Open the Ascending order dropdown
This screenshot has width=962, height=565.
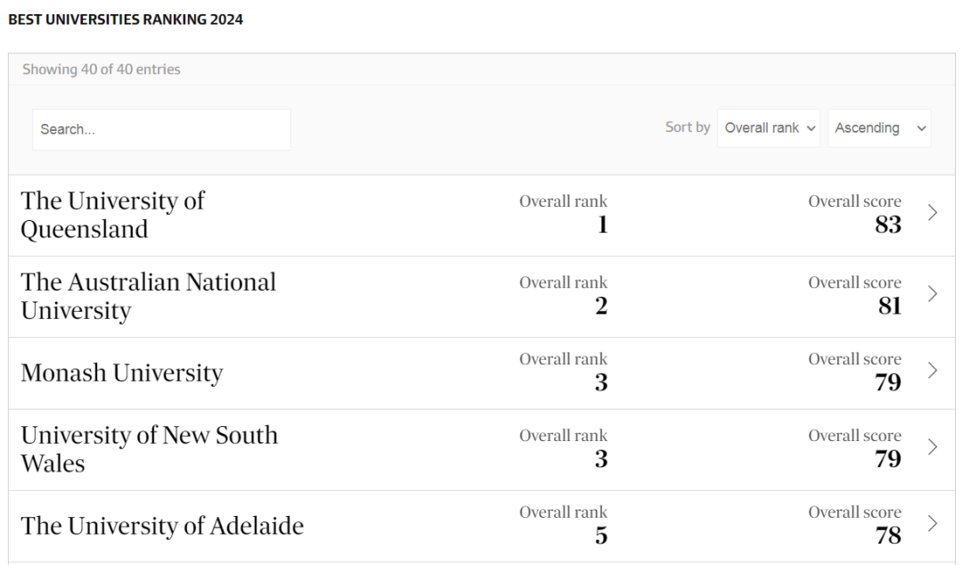point(879,128)
